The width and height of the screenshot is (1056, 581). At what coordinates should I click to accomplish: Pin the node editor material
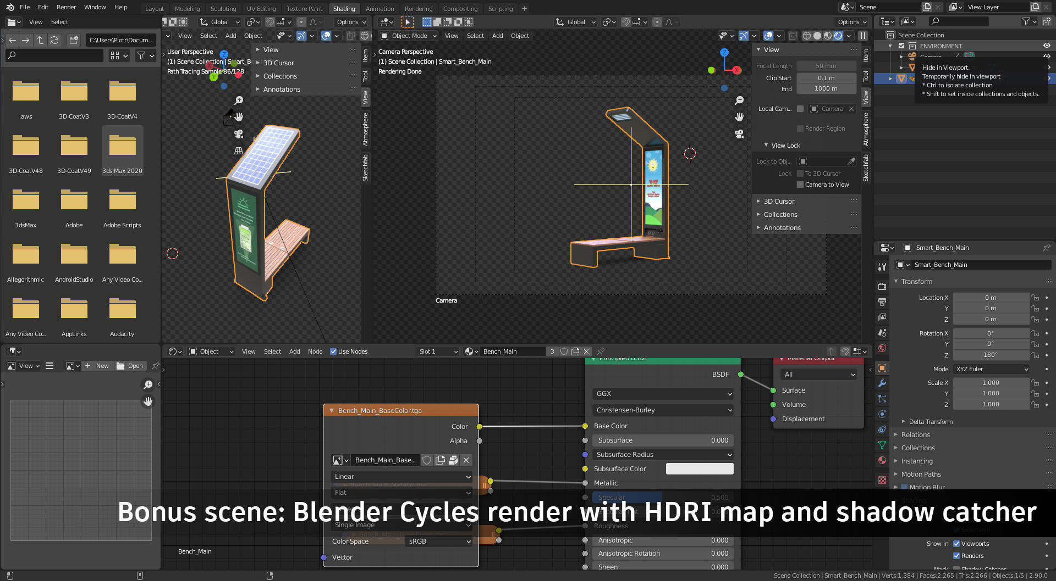[x=601, y=351]
